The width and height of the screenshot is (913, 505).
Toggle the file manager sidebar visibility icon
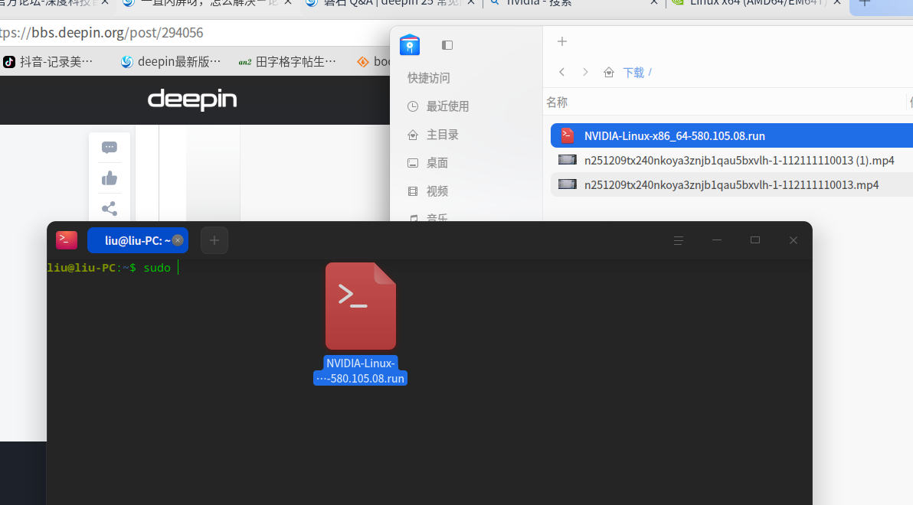(x=447, y=45)
